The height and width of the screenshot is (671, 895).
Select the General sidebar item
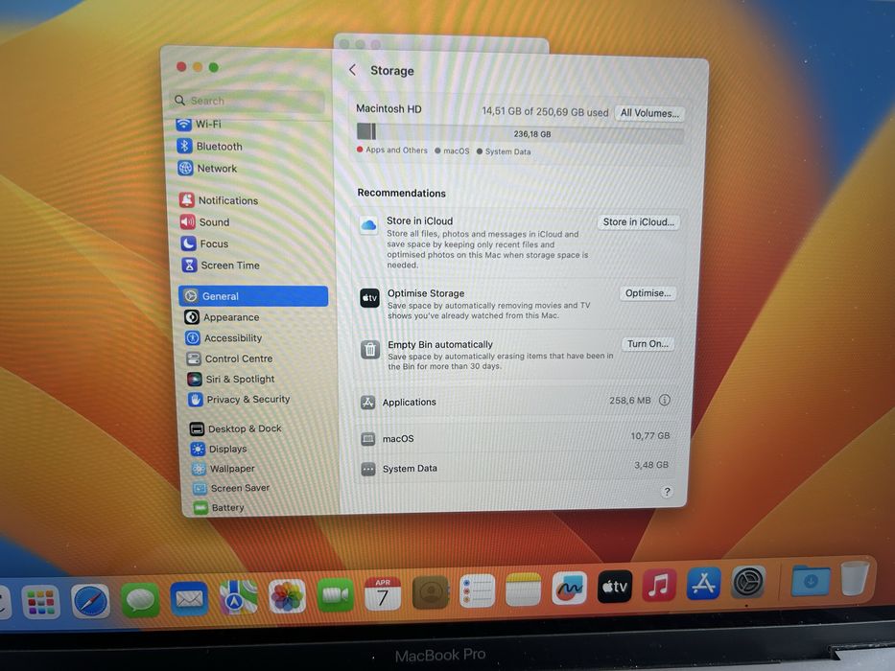coord(253,296)
